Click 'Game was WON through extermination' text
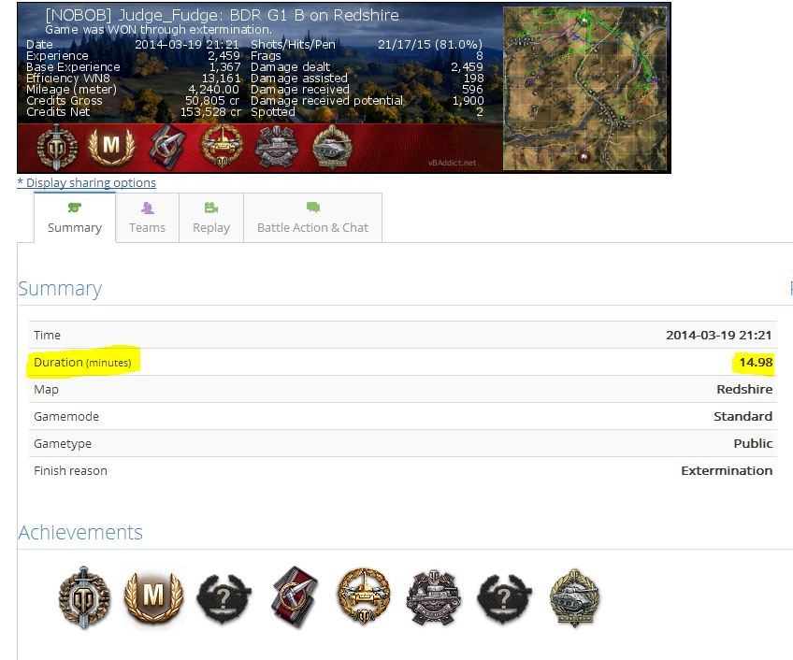This screenshot has height=660, width=793. pyautogui.click(x=158, y=29)
